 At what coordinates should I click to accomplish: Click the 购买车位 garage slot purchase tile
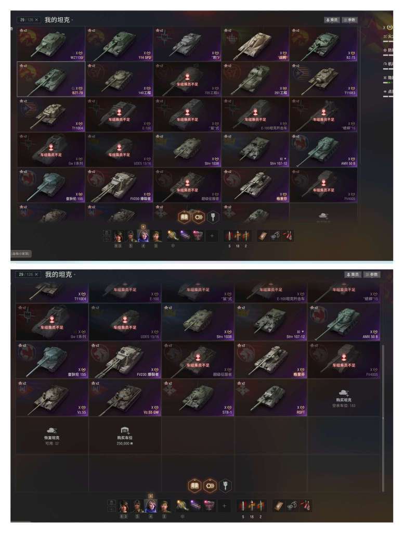125,436
